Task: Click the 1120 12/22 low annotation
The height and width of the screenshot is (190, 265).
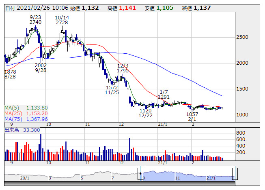Action: [x=146, y=113]
